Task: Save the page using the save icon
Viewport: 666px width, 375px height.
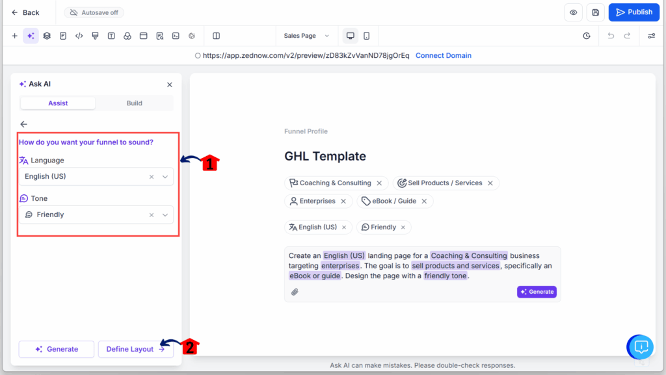Action: coord(595,12)
